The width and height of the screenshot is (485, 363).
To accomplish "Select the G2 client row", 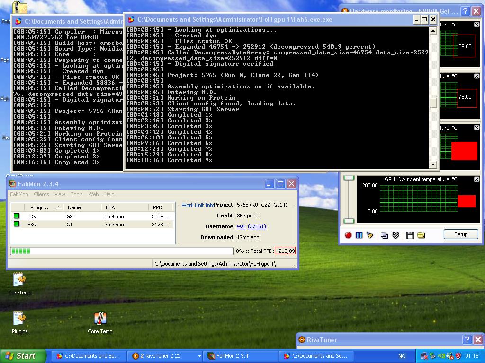I will pos(92,216).
